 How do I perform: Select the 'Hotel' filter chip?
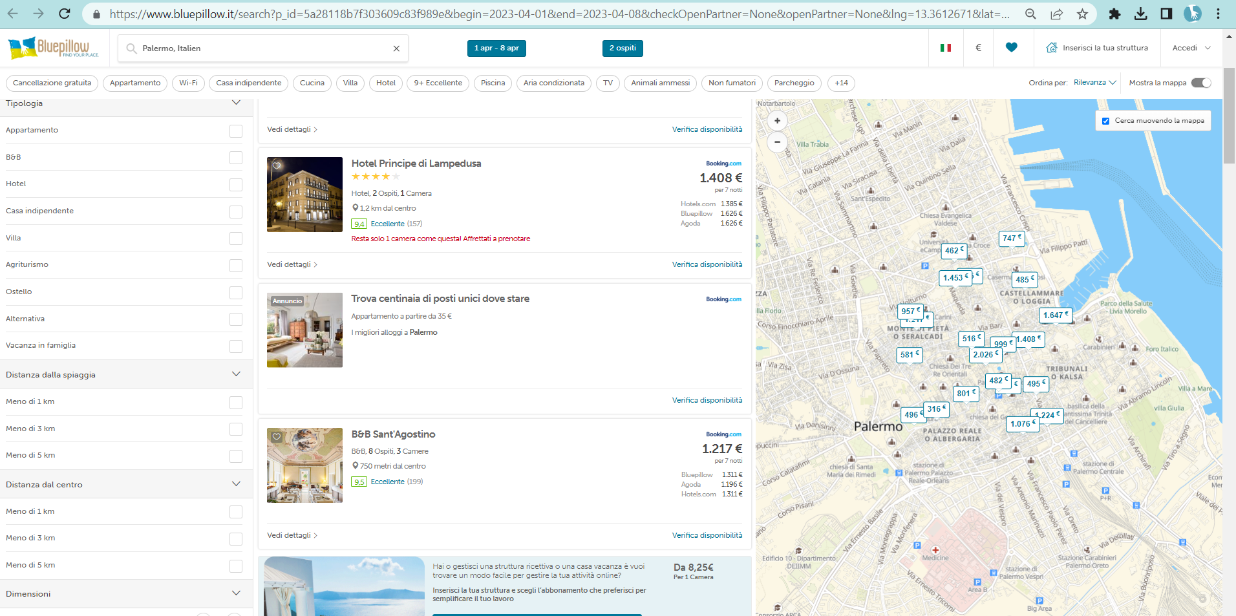pyautogui.click(x=386, y=83)
